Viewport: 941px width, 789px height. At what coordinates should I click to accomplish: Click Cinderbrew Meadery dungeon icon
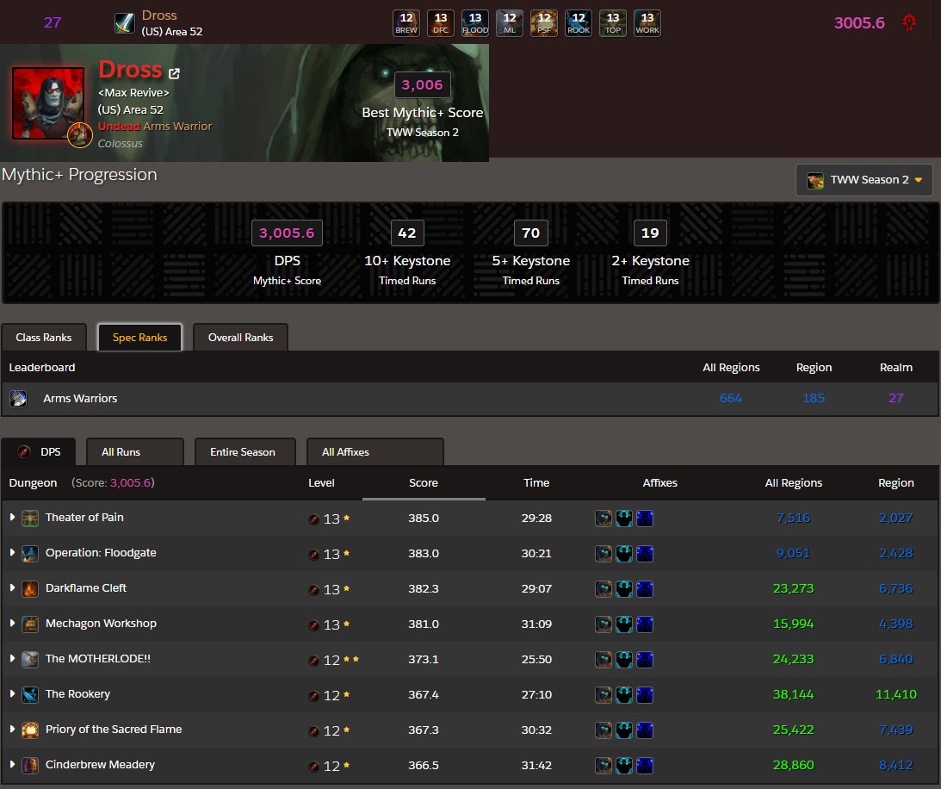(30, 766)
